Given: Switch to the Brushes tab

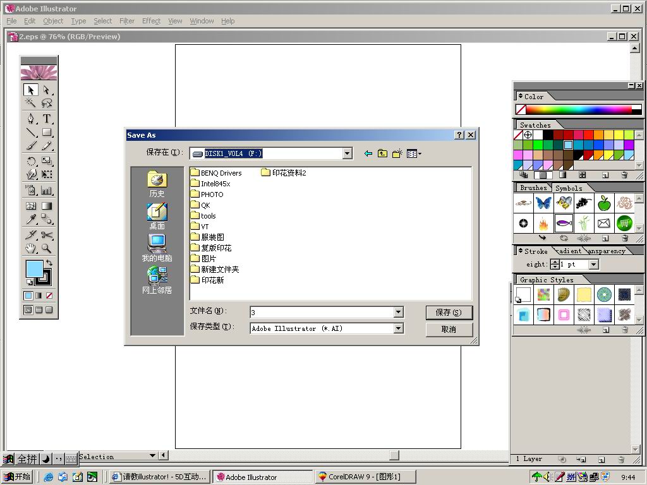Looking at the screenshot, I should coord(533,188).
